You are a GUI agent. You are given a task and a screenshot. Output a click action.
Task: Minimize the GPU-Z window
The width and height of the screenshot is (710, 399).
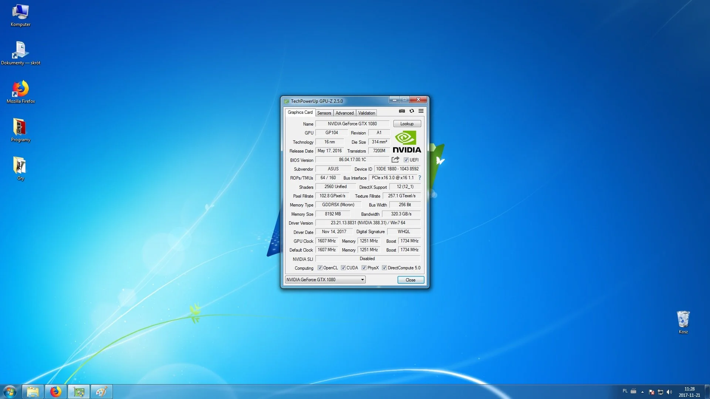pos(394,100)
